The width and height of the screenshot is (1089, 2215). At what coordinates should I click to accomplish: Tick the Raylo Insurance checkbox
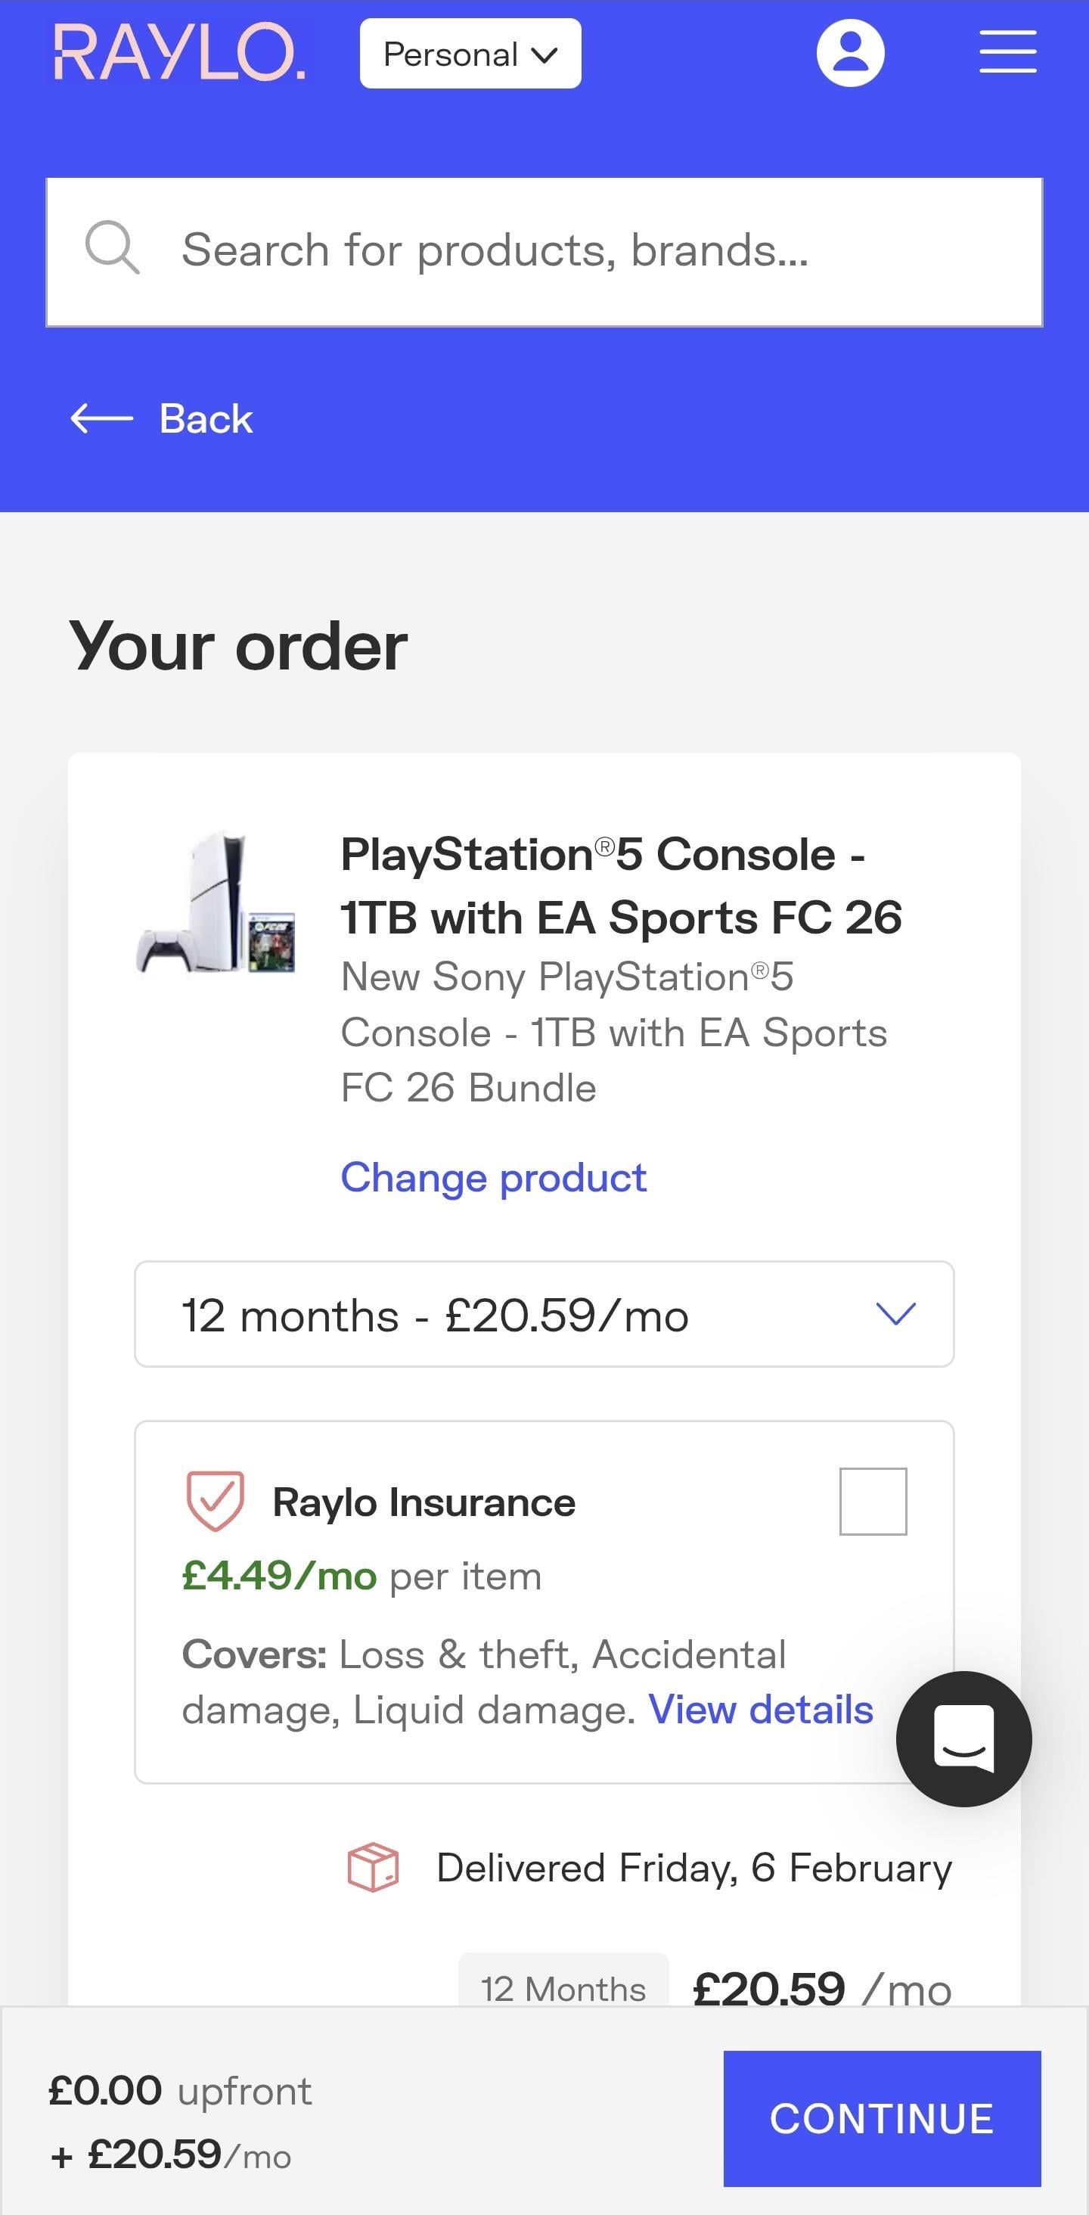pyautogui.click(x=873, y=1502)
